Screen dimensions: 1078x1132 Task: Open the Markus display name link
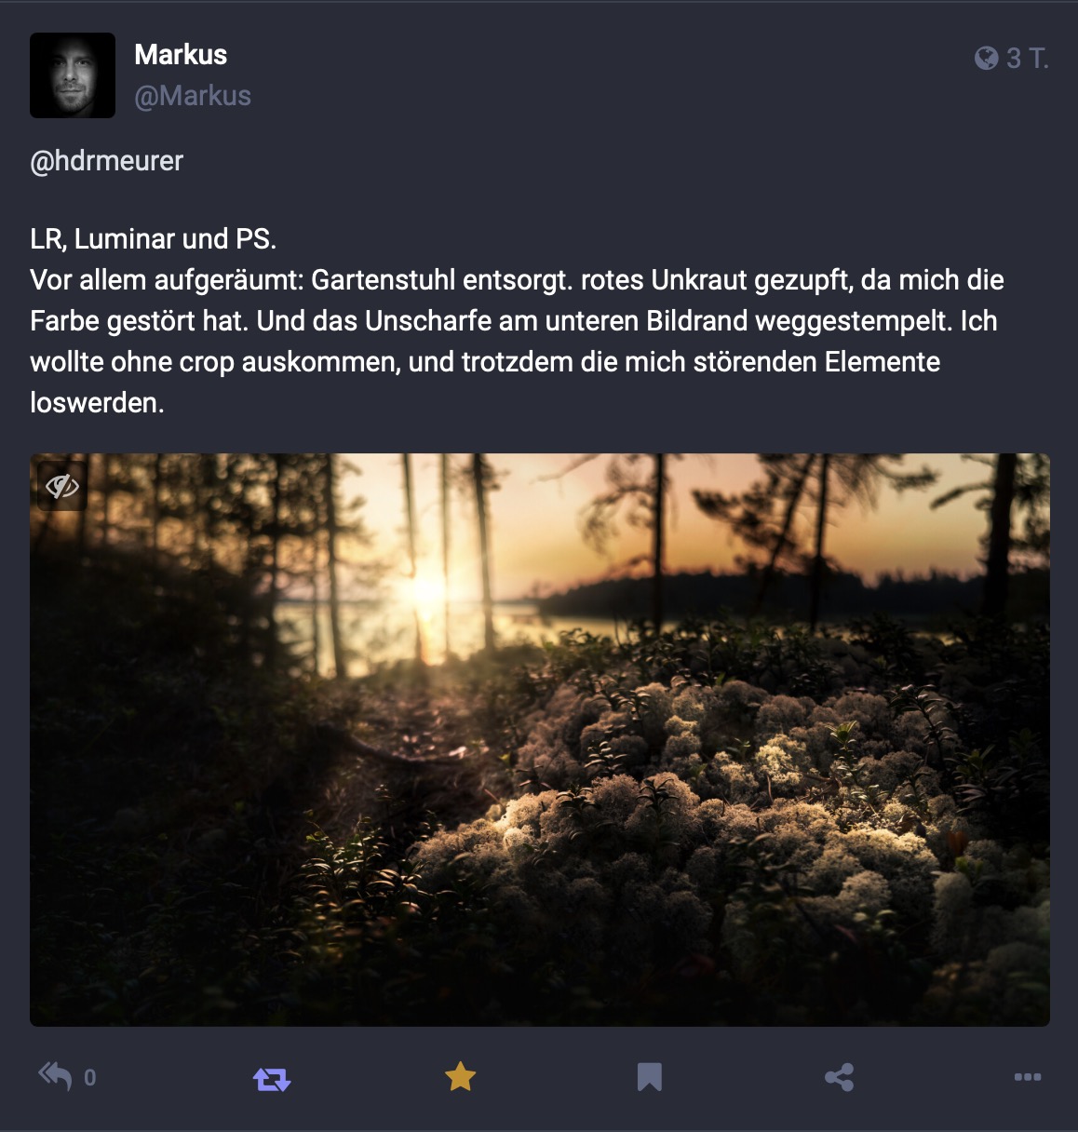[181, 54]
